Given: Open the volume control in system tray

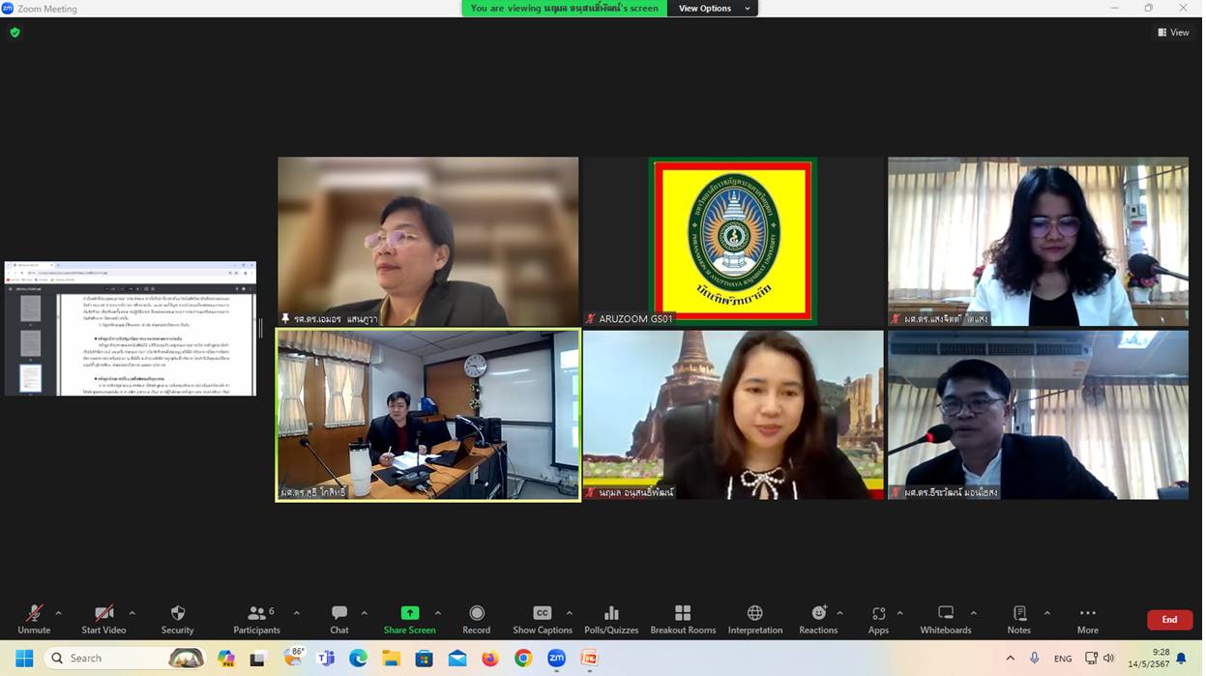Looking at the screenshot, I should (1109, 659).
